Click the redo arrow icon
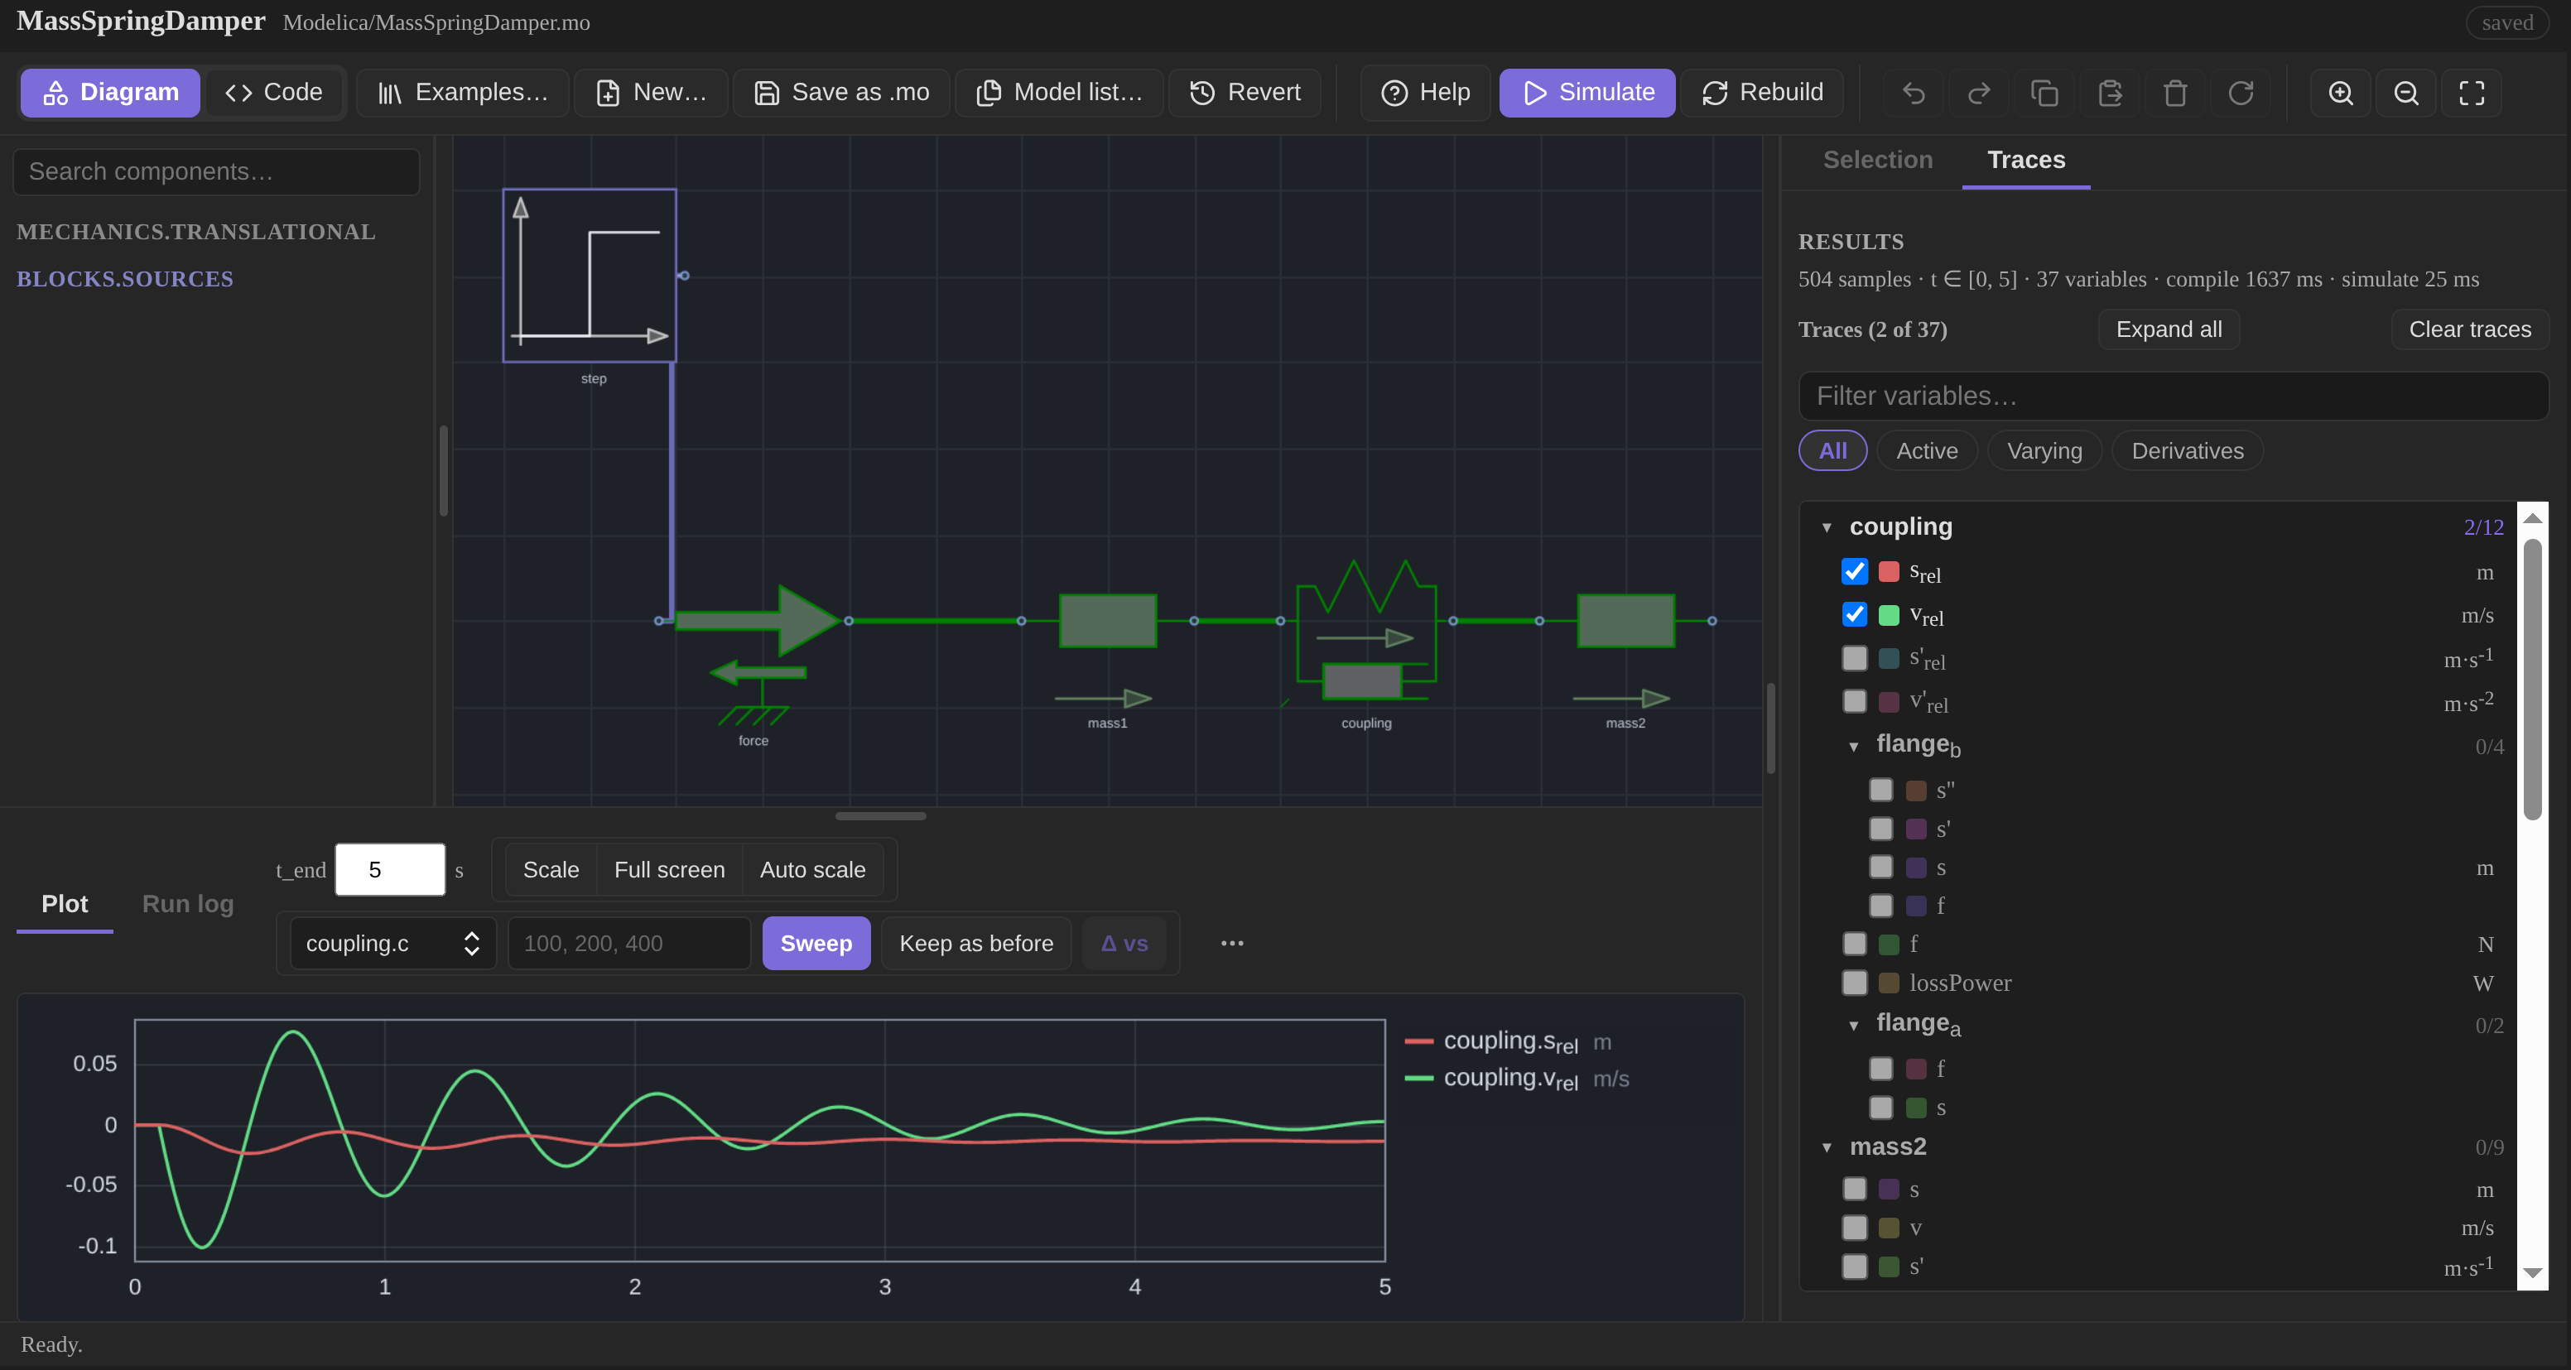The height and width of the screenshot is (1370, 2571). [x=1978, y=93]
